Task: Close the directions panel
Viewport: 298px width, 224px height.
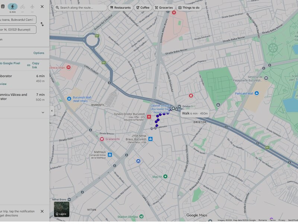Action: pos(42,7)
